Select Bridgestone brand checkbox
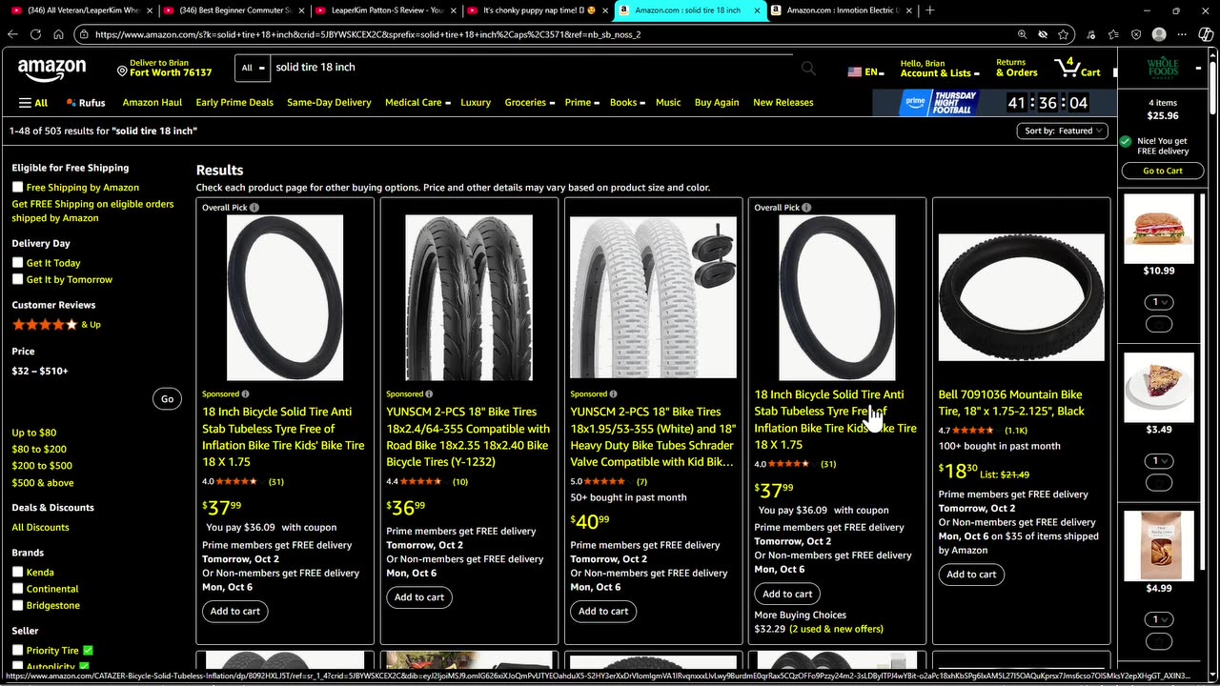 (x=17, y=605)
